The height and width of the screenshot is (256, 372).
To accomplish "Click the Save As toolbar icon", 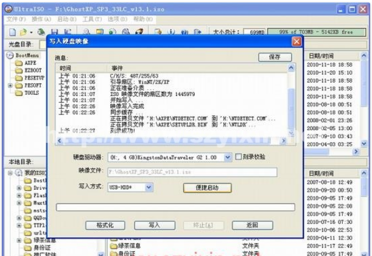I will (x=68, y=32).
